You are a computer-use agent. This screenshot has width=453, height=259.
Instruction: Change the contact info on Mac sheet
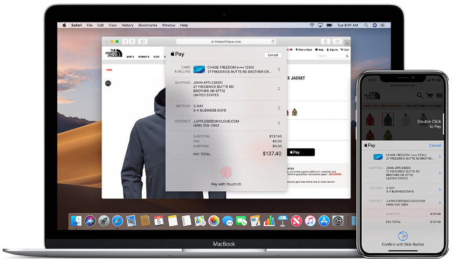click(279, 123)
